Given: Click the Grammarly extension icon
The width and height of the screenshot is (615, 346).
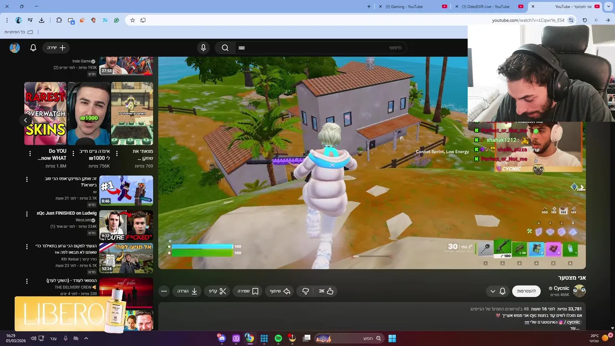Looking at the screenshot, I should (x=116, y=20).
